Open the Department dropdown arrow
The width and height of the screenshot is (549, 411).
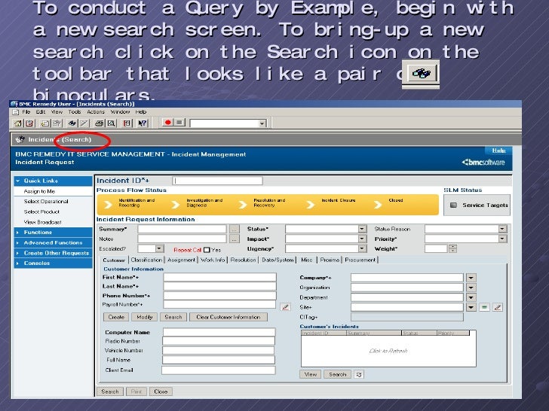pyautogui.click(x=471, y=297)
